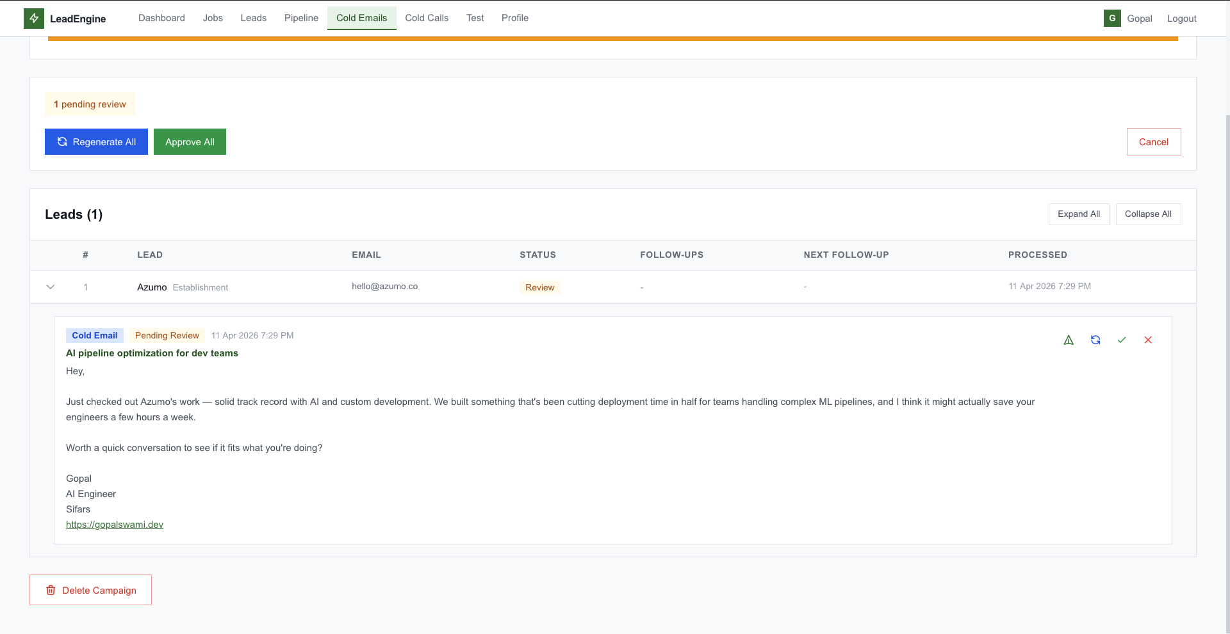Open the Dashboard tab
The image size is (1230, 634).
coord(161,18)
